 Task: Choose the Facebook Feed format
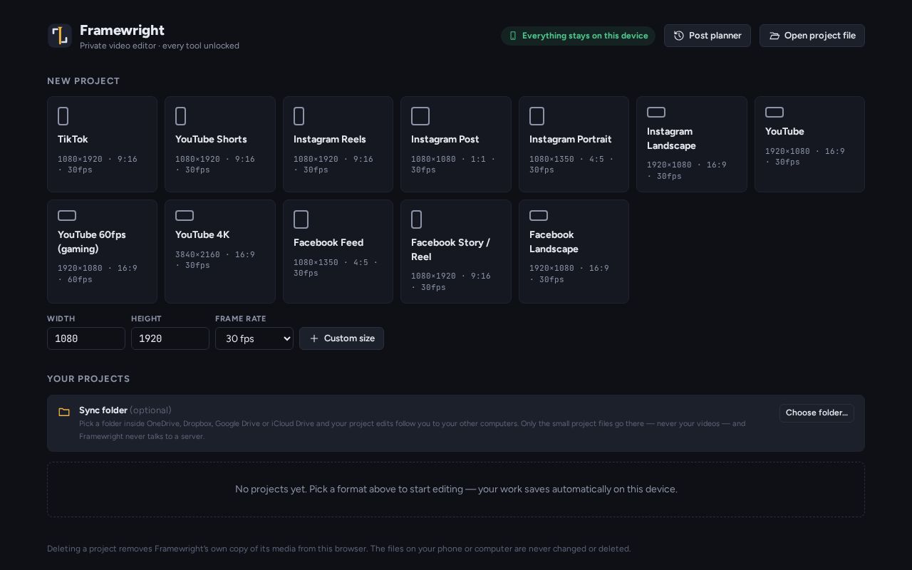coord(338,252)
